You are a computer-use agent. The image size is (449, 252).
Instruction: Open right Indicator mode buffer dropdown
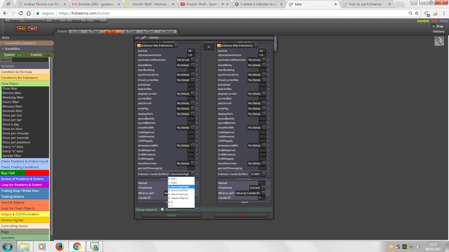(x=258, y=174)
